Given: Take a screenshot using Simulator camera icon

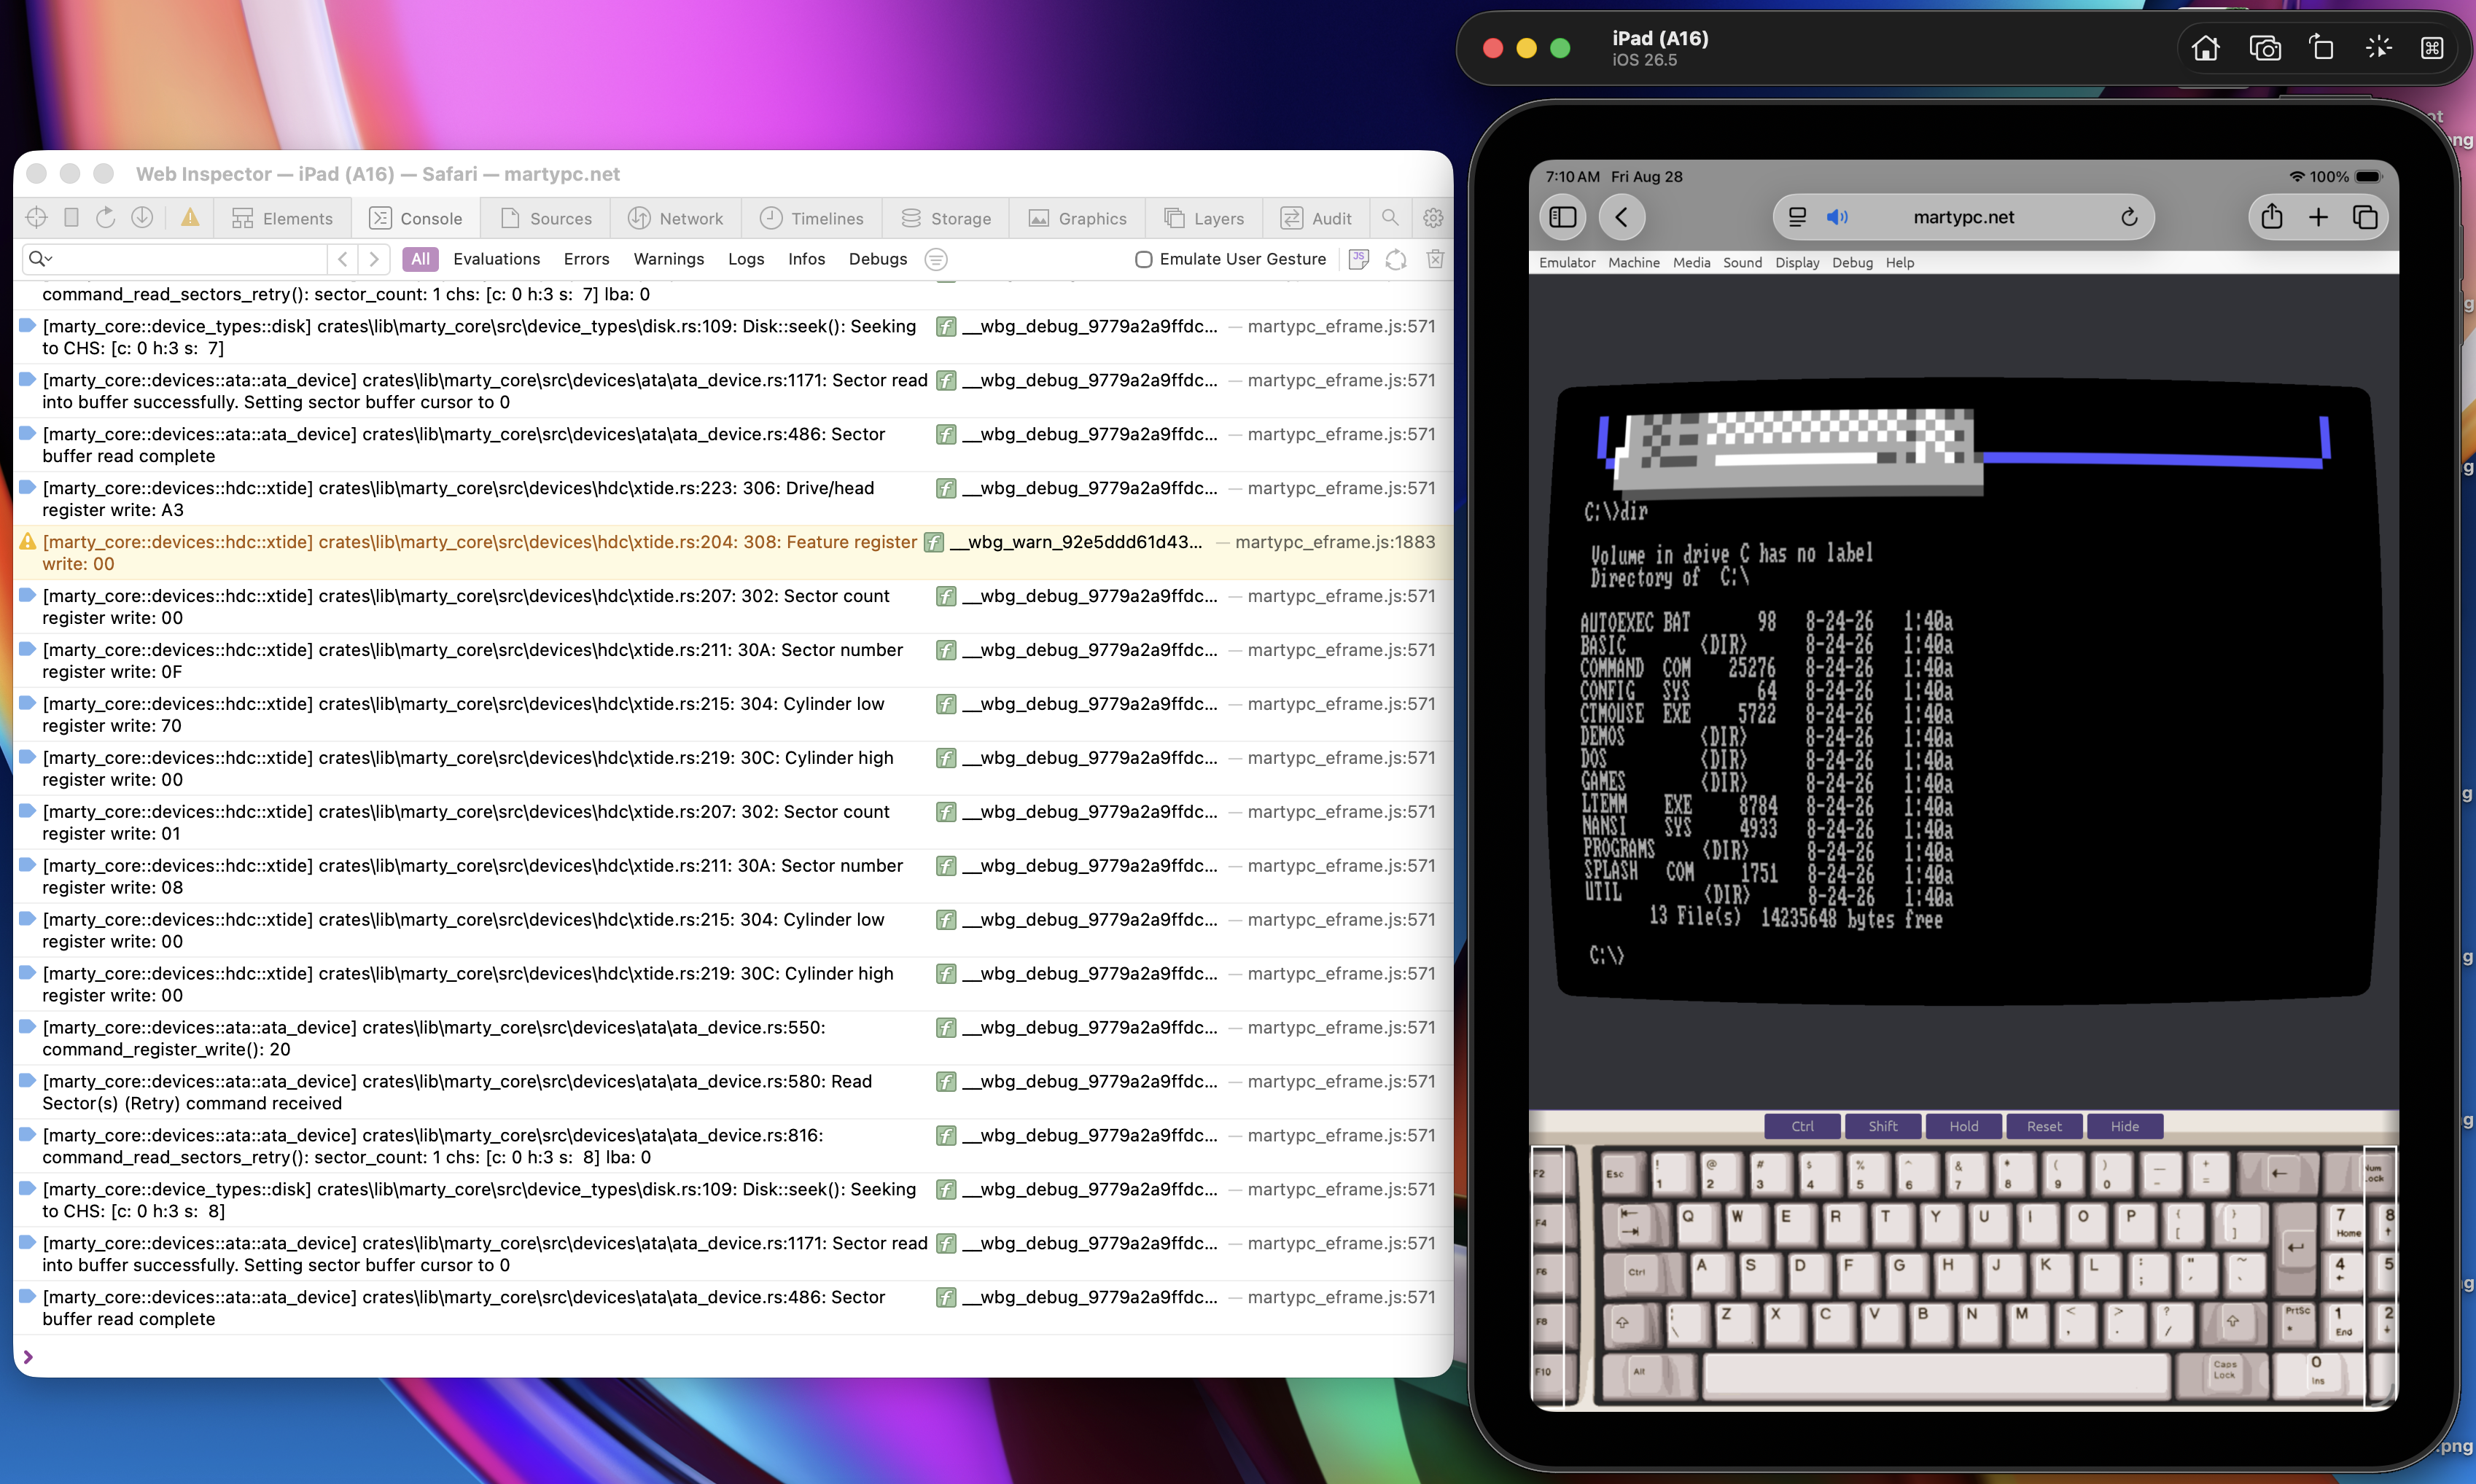Looking at the screenshot, I should pyautogui.click(x=2265, y=48).
